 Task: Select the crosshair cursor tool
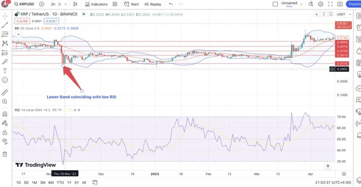5,16
